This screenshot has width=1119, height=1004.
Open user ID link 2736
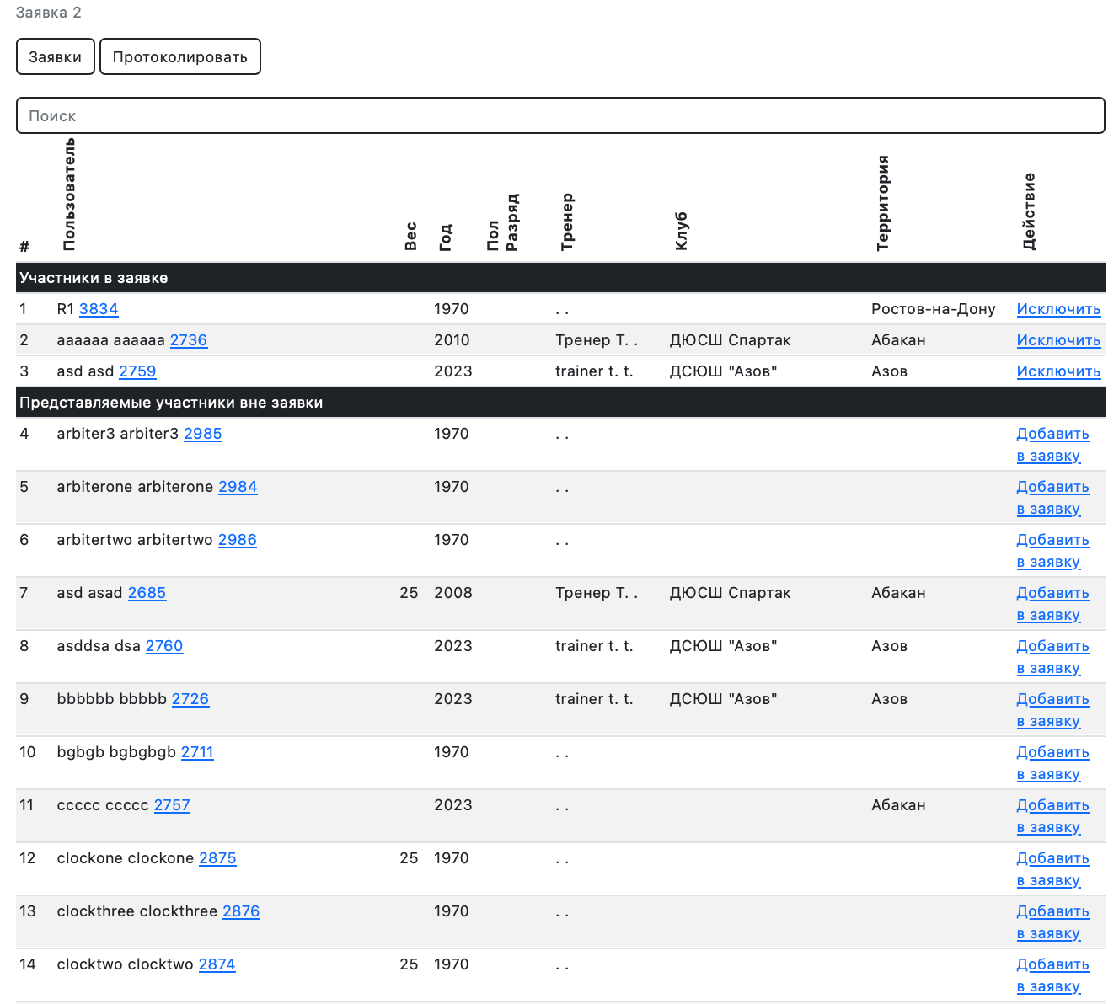click(x=189, y=340)
